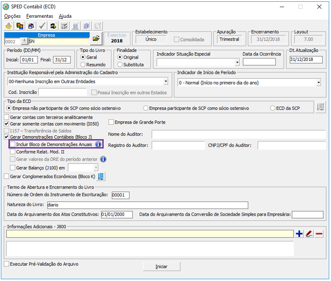Click the red minus icon in Informações Adicionais

319,233
